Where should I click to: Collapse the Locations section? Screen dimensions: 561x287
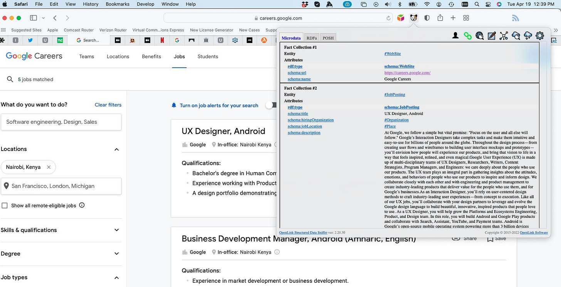coord(117,149)
